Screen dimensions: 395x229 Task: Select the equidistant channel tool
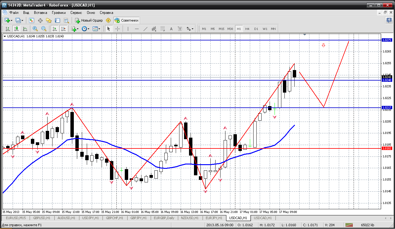[x=154, y=29]
